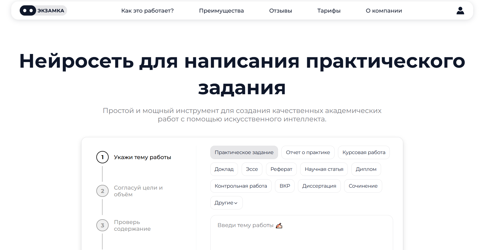Pick the Доклад chip
This screenshot has height=250, width=490.
tap(224, 169)
